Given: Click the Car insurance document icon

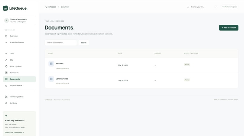Looking at the screenshot, I should coord(51,79).
